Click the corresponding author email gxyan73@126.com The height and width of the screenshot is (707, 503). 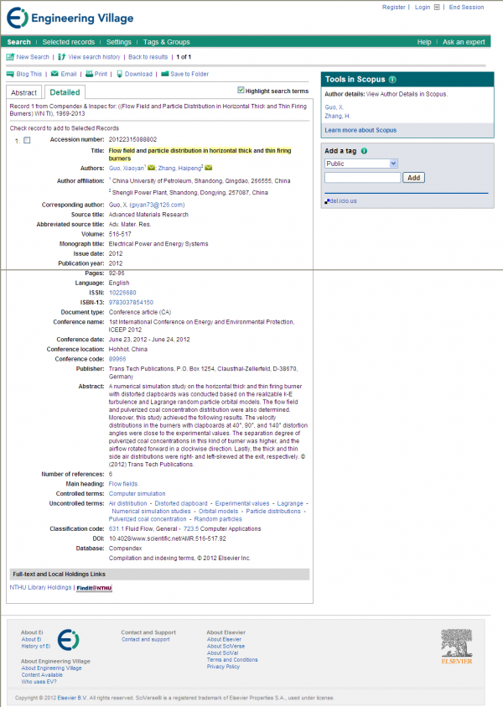tap(158, 205)
